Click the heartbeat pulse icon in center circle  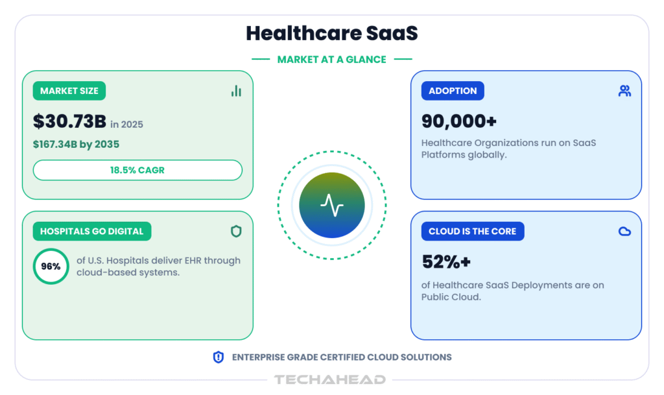(332, 206)
